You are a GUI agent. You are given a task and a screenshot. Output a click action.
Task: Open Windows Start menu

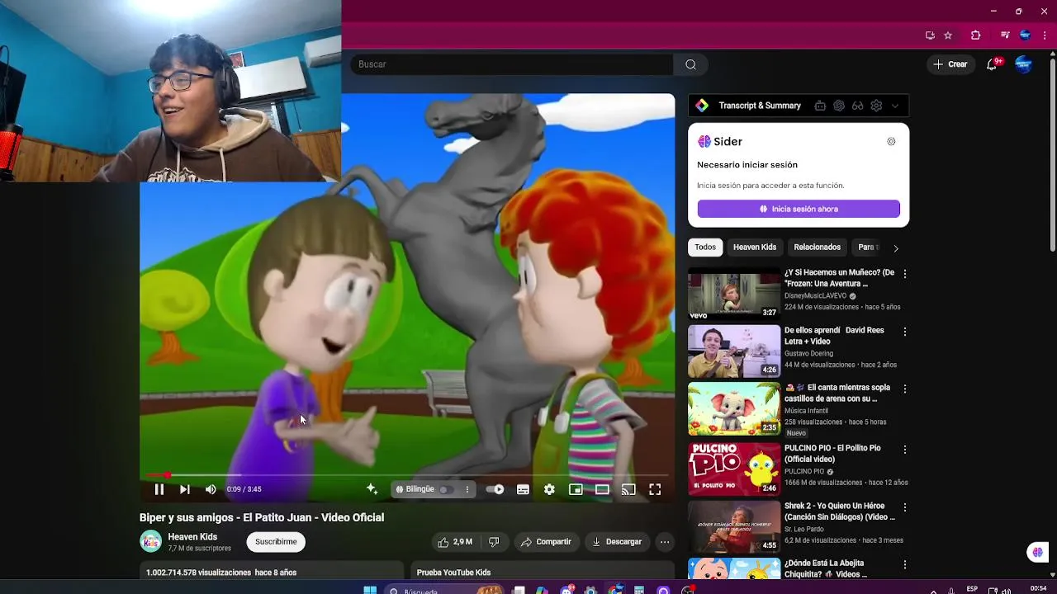(x=370, y=591)
